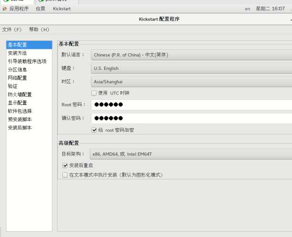The image size is (292, 237).
Task: Click the 默认语言 label
Action: pos(73,55)
